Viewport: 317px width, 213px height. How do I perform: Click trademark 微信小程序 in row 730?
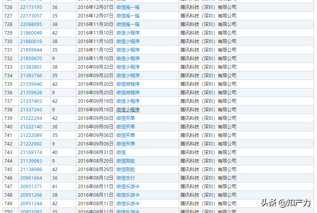128,42
